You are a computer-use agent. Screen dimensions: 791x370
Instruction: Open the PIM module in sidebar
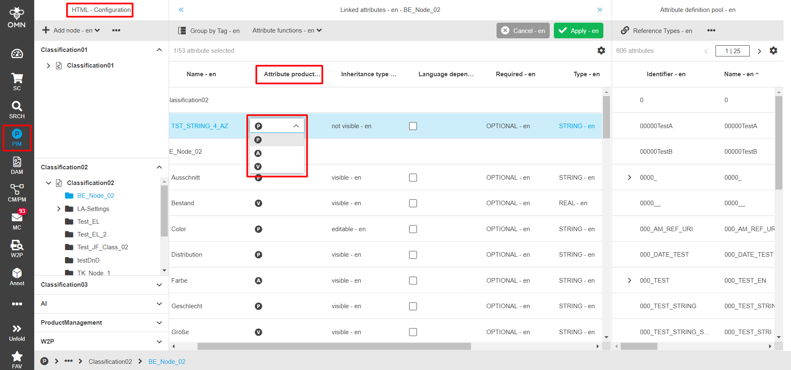click(17, 138)
